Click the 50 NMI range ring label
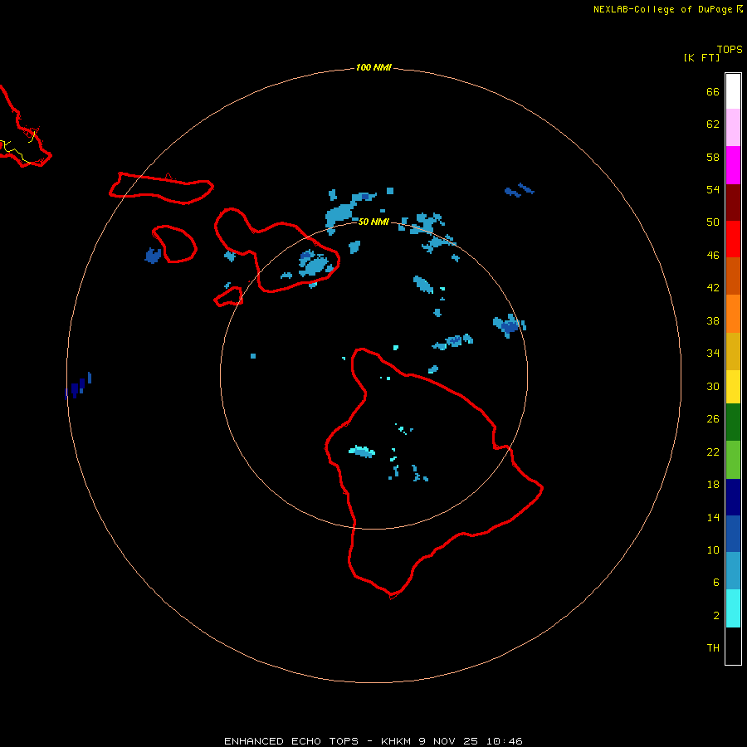The height and width of the screenshot is (747, 747). click(373, 222)
